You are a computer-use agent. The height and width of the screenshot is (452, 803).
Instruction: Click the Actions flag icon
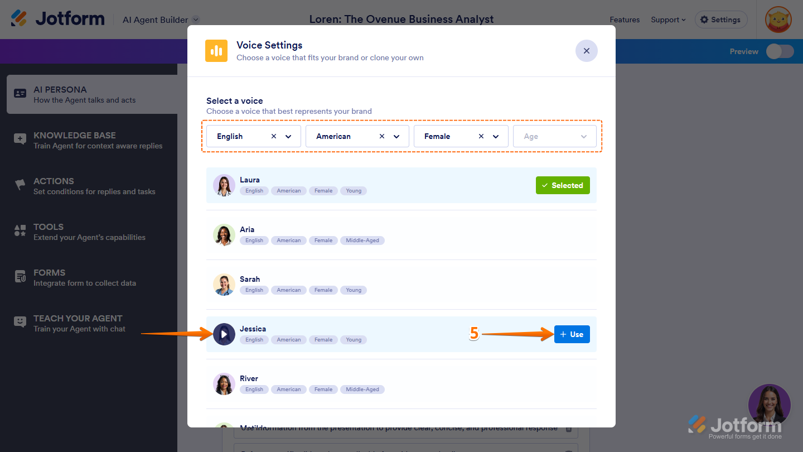click(x=20, y=184)
